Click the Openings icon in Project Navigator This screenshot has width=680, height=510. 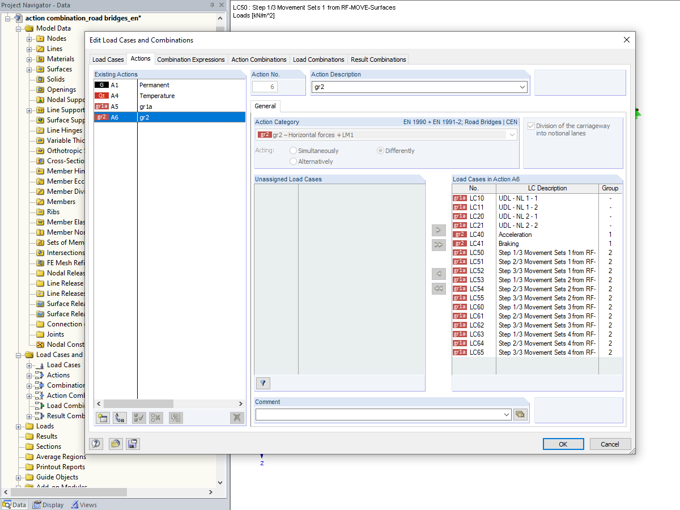[x=40, y=90]
